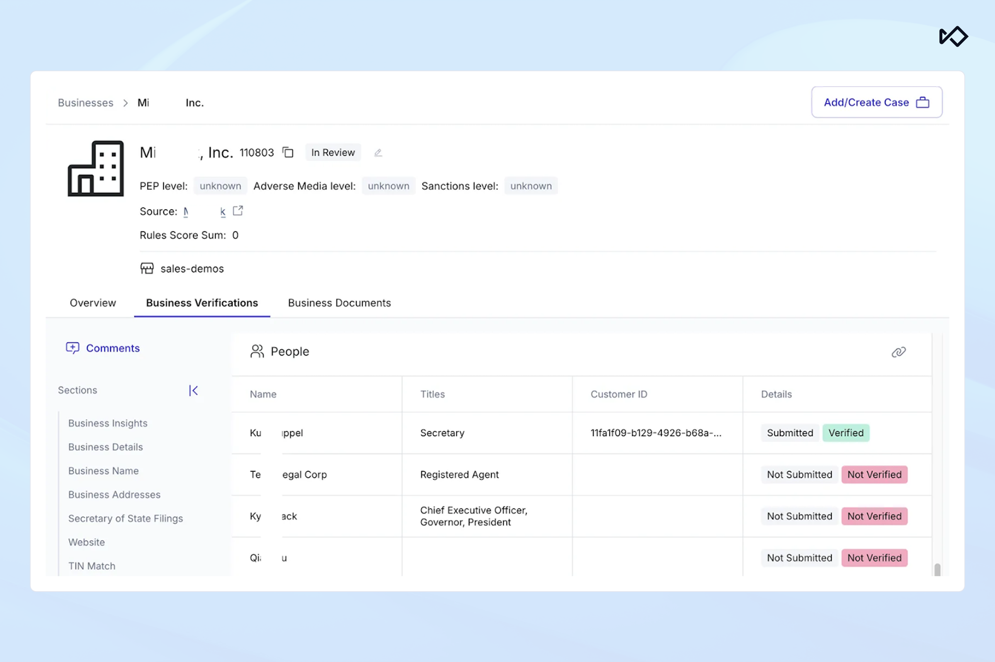The image size is (995, 662).
Task: Navigate to Business Insights section
Action: point(108,423)
